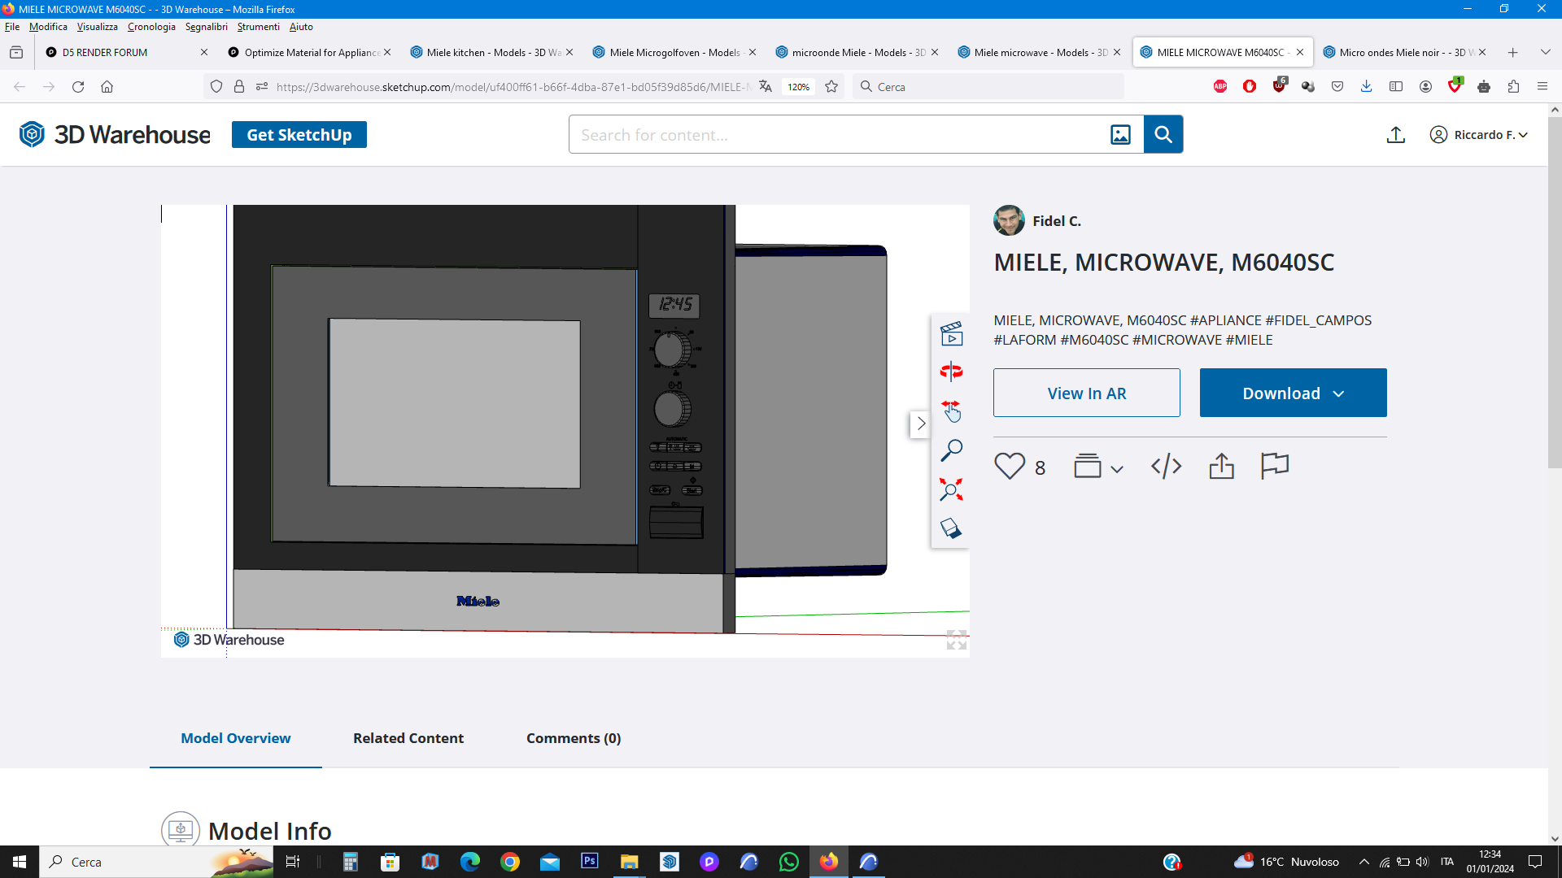Report the model with the flag icon

1275,466
